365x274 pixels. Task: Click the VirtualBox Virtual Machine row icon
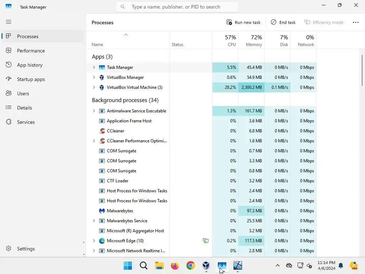click(102, 87)
